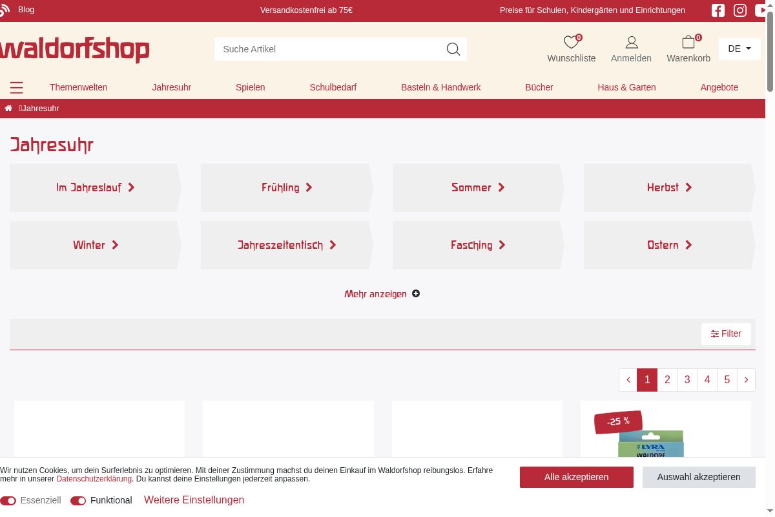Open the Warenkorb cart icon
775x517 pixels.
[x=688, y=43]
